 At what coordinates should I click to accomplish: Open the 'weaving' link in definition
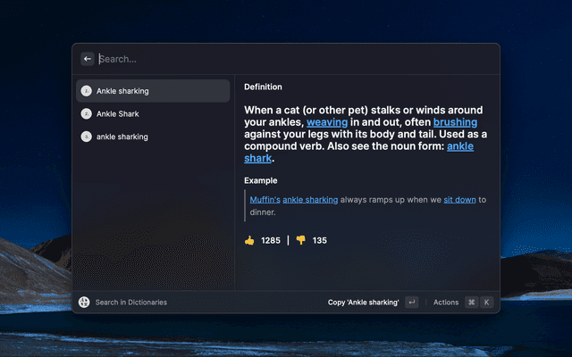tap(325, 121)
